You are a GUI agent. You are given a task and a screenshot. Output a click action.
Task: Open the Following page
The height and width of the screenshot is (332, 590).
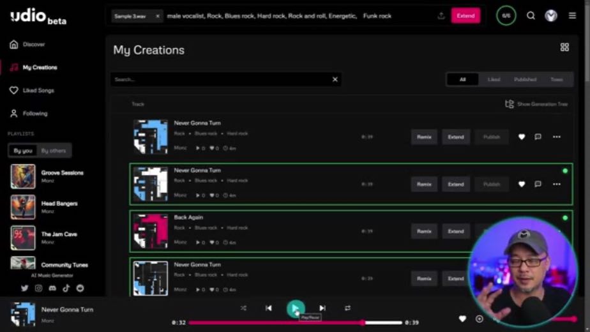pos(29,113)
